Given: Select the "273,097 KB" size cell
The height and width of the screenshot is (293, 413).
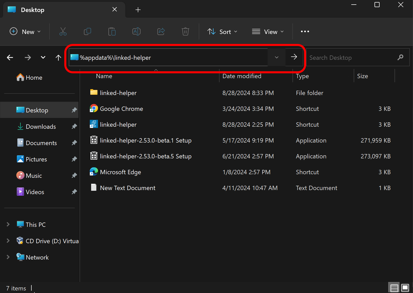Looking at the screenshot, I should tap(376, 156).
